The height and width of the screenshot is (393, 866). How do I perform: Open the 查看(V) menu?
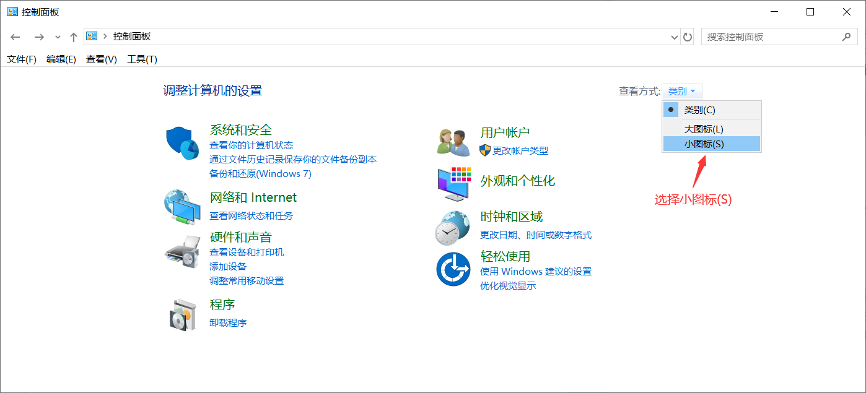[x=102, y=59]
